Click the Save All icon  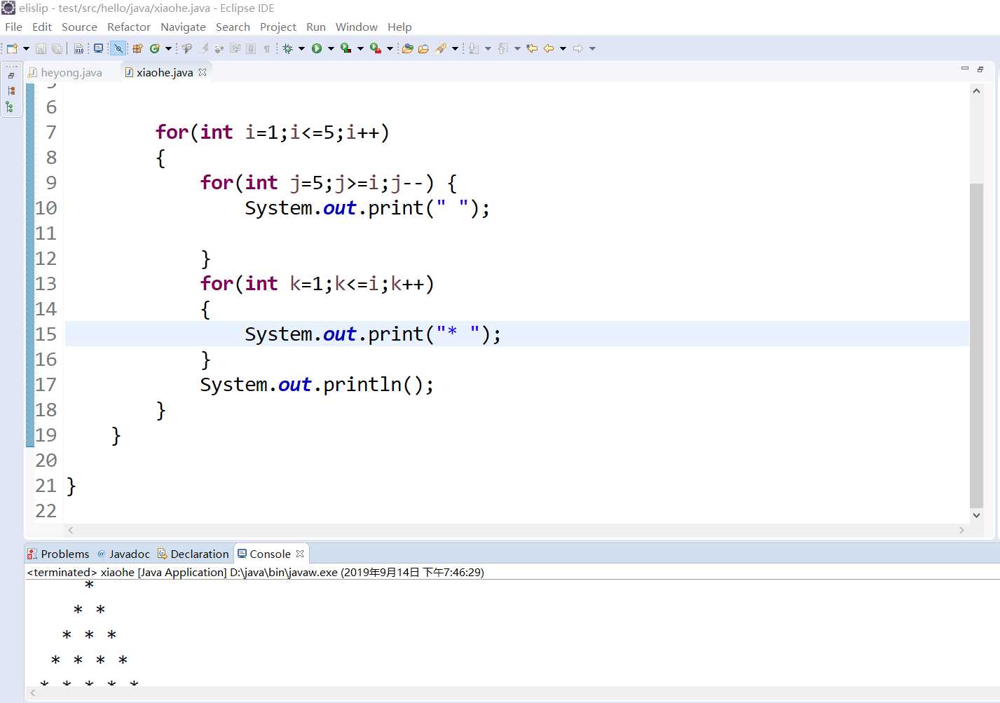coord(57,48)
